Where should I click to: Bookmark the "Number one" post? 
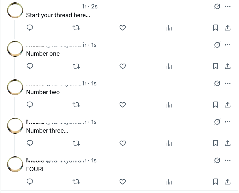216,66
